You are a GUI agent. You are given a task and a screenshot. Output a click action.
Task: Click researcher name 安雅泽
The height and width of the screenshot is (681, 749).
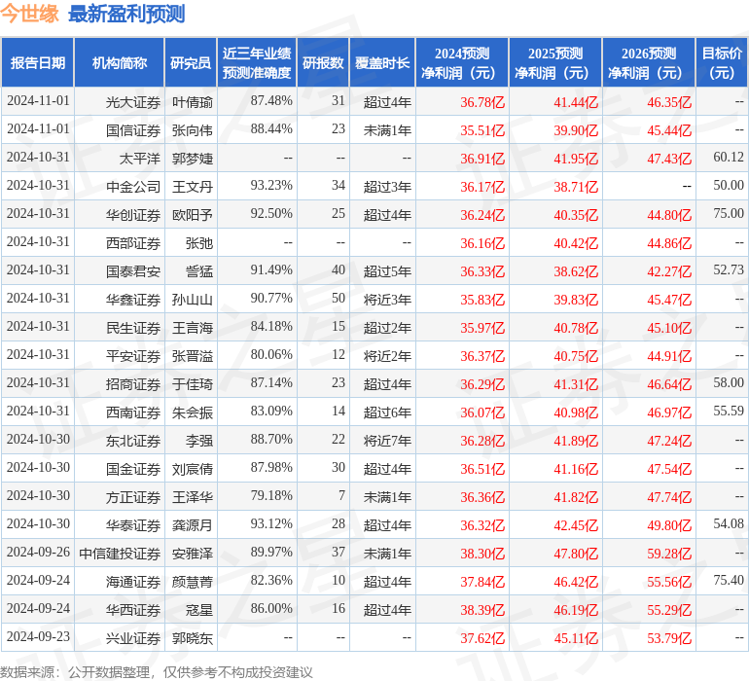193,554
